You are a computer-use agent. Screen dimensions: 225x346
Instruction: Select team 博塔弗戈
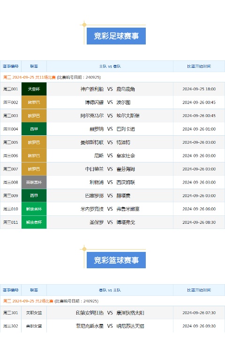click(126, 222)
